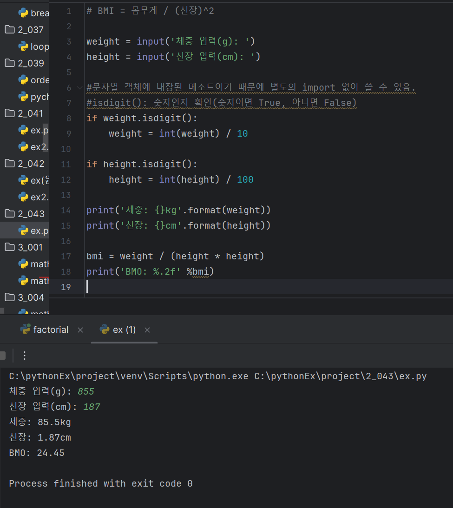453x508 pixels.
Task: Click the folder icon of 3_004
Action: [x=10, y=297]
